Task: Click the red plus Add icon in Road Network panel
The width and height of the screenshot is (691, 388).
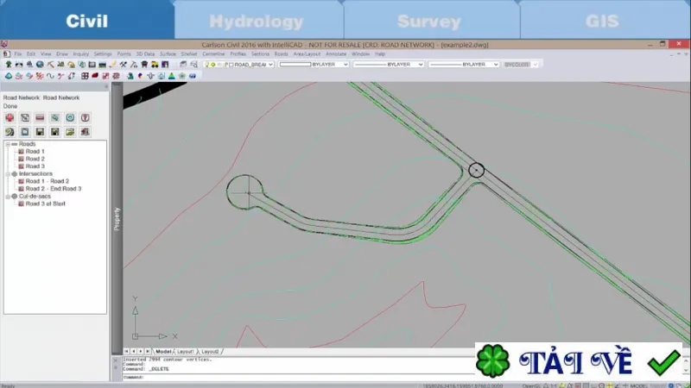Action: tap(10, 118)
